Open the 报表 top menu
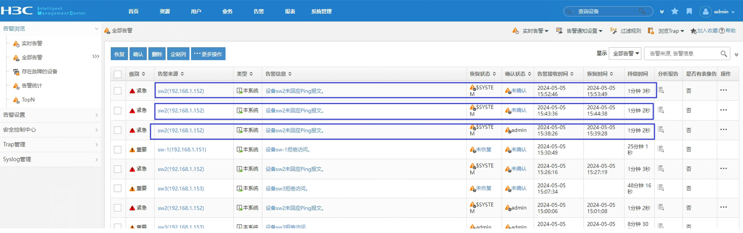The width and height of the screenshot is (743, 233). 290,11
